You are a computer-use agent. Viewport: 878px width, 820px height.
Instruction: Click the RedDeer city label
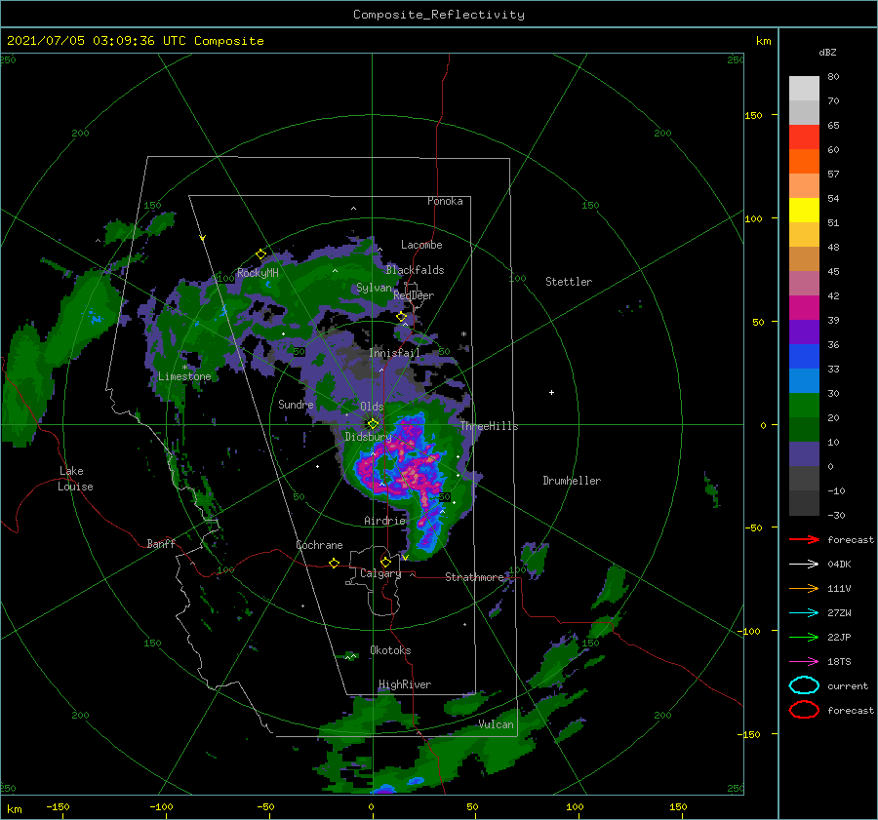pos(414,295)
